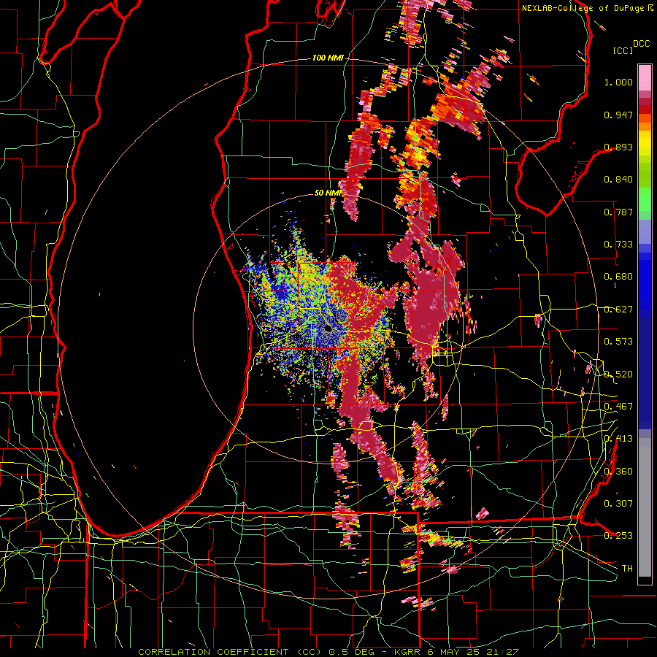
Task: Click the 0.947 legend value
Action: pos(618,115)
